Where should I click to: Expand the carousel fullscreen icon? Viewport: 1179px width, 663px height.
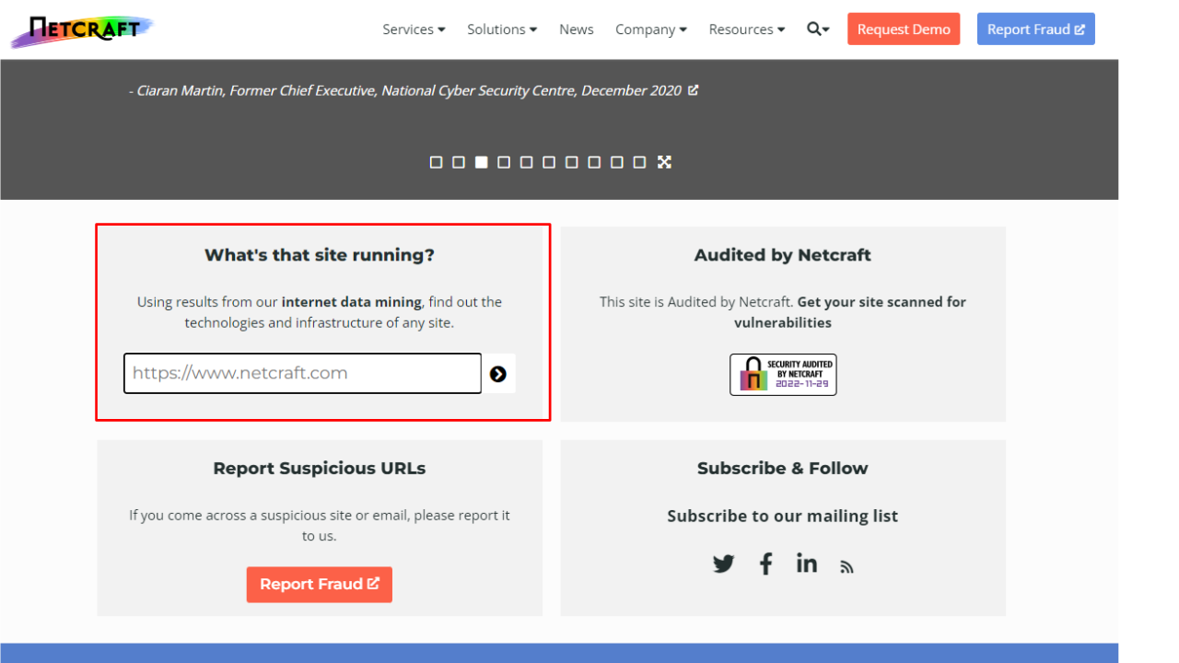(x=664, y=162)
